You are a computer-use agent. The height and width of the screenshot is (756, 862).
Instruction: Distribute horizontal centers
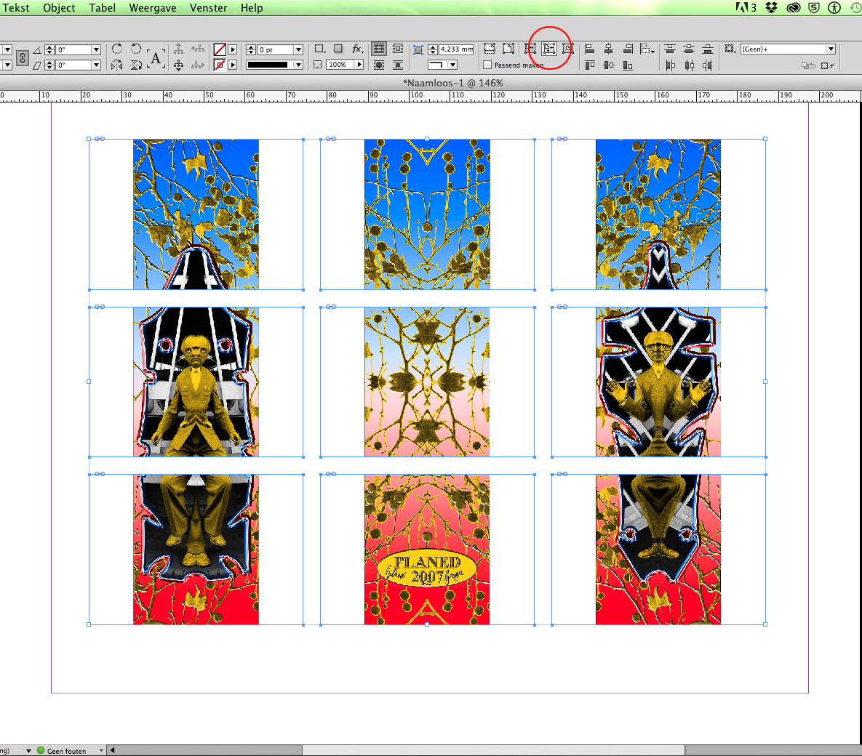689,65
